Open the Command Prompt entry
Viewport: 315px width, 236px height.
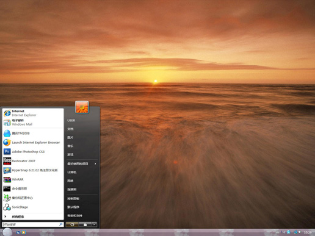coord(33,188)
